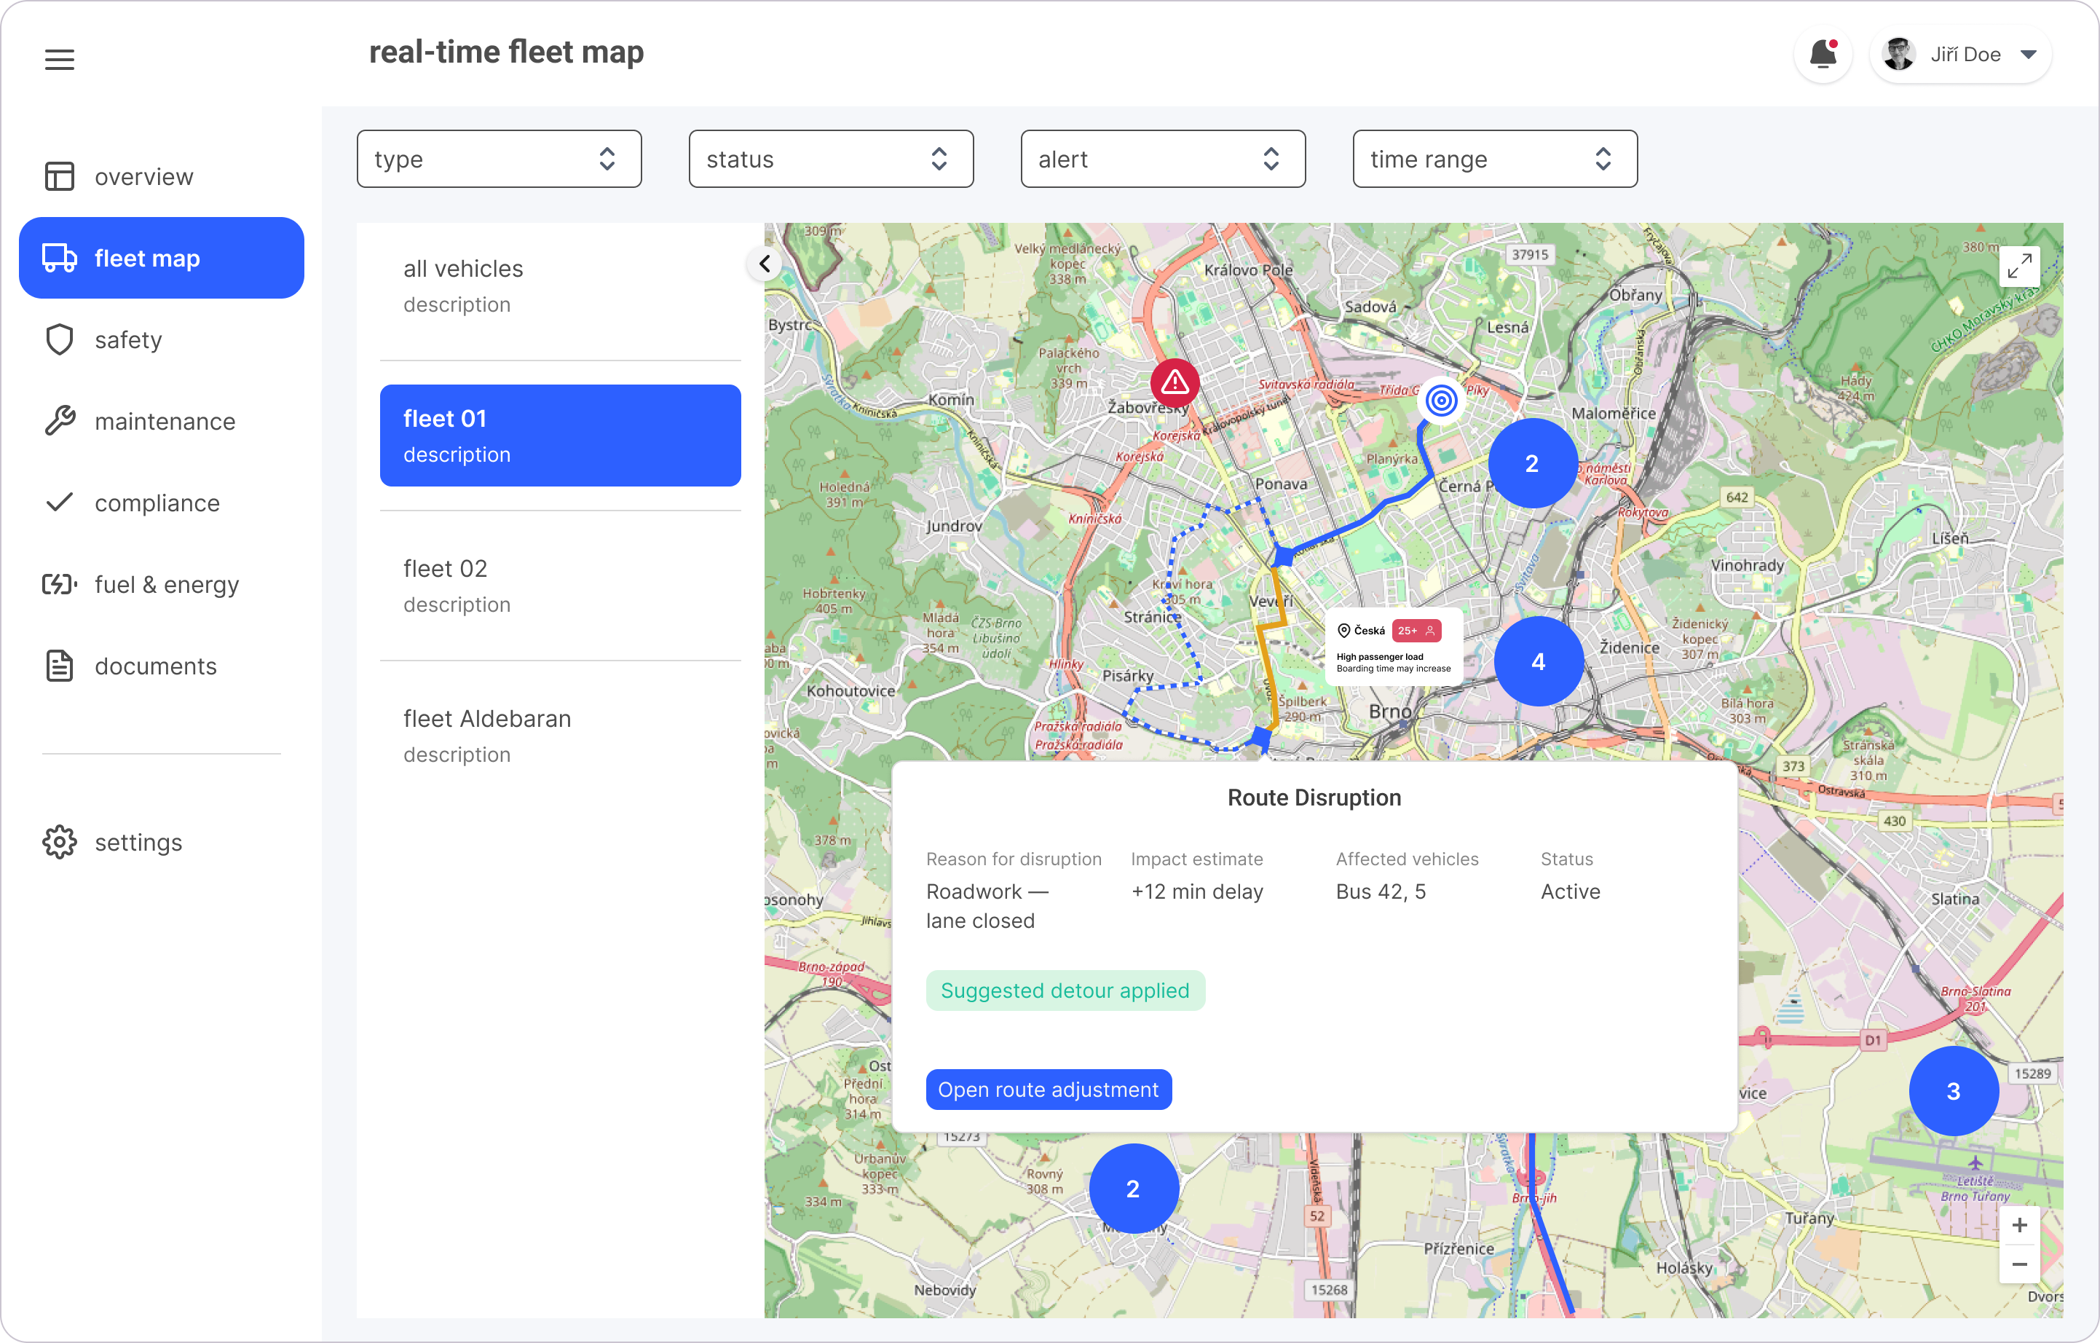Viewport: 2100px width, 1343px height.
Task: Open the hamburger menu icon
Action: (x=59, y=59)
